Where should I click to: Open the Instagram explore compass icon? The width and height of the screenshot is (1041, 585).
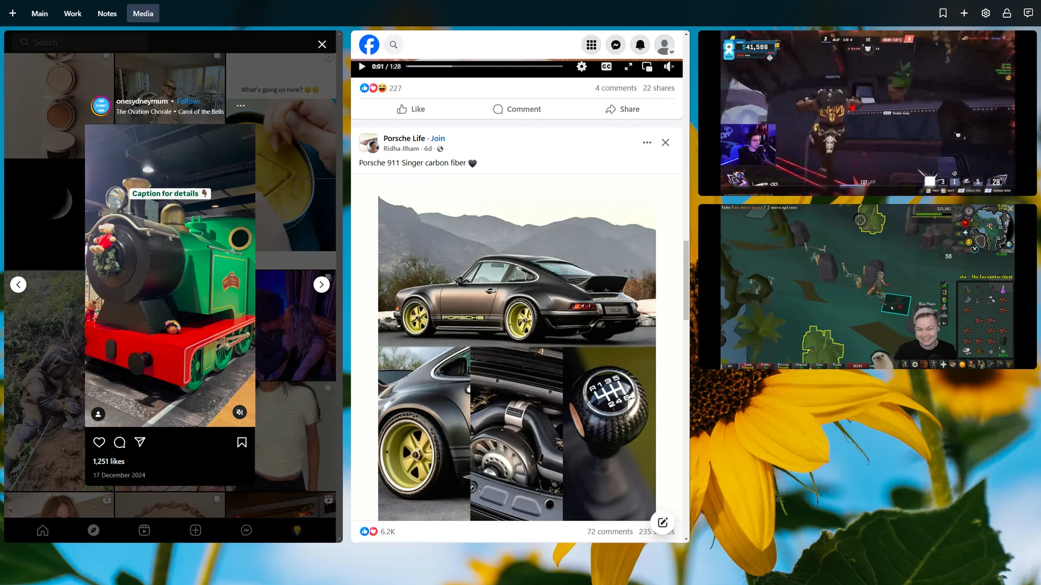click(94, 530)
